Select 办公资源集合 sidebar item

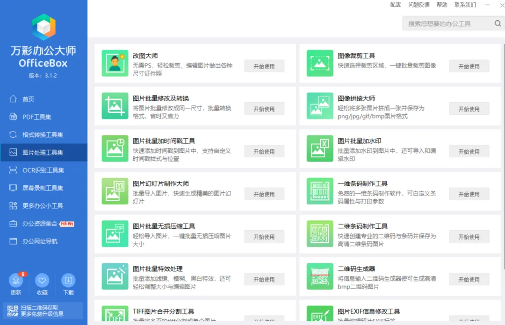(x=44, y=224)
